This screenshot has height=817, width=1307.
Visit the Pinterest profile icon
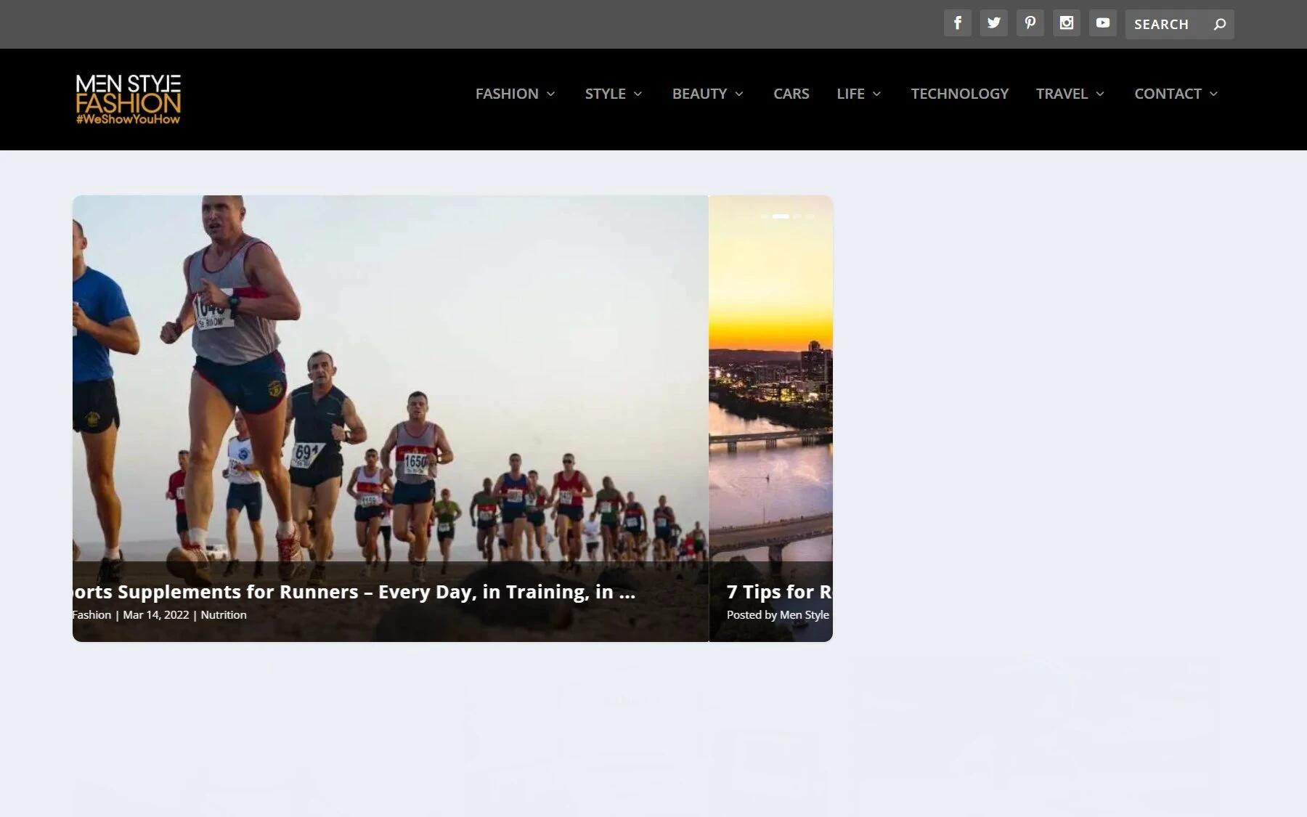tap(1030, 23)
